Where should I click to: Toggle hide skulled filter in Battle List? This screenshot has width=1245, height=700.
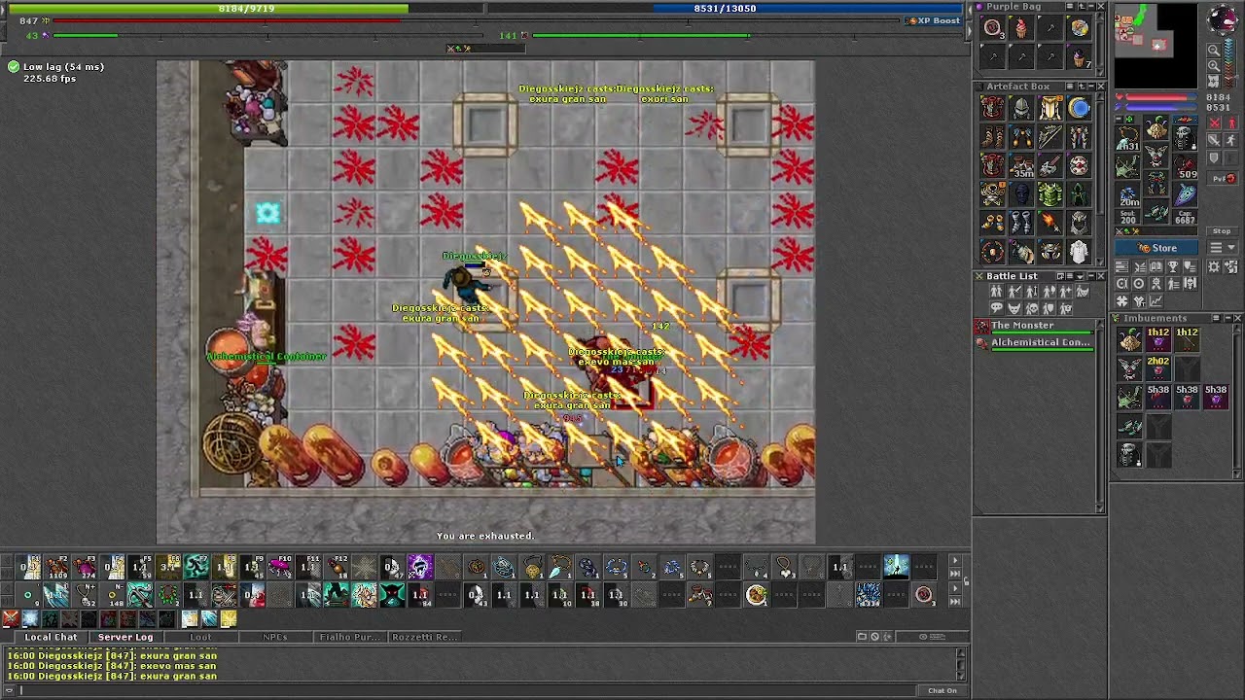coord(1032,307)
